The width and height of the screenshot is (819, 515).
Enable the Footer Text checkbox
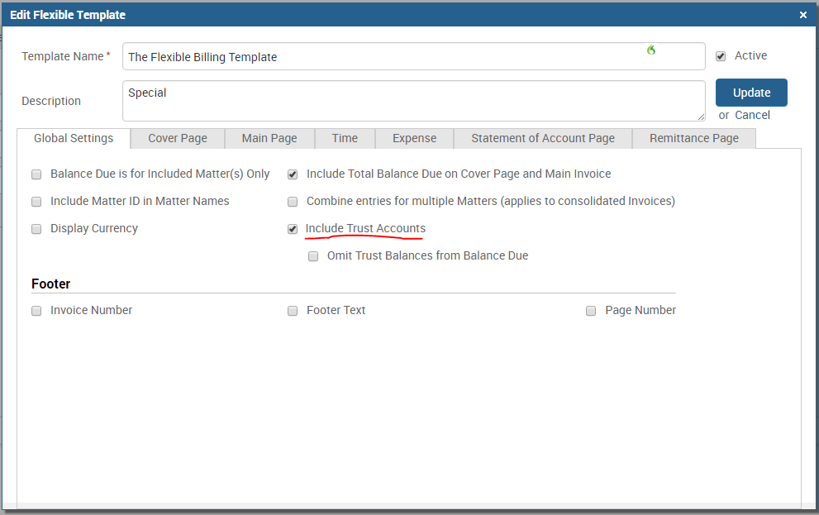coord(293,311)
